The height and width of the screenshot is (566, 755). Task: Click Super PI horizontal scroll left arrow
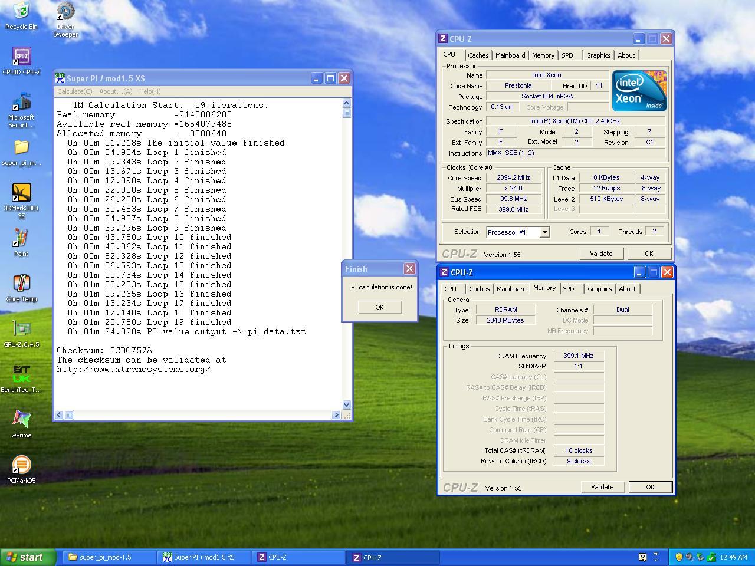(59, 415)
